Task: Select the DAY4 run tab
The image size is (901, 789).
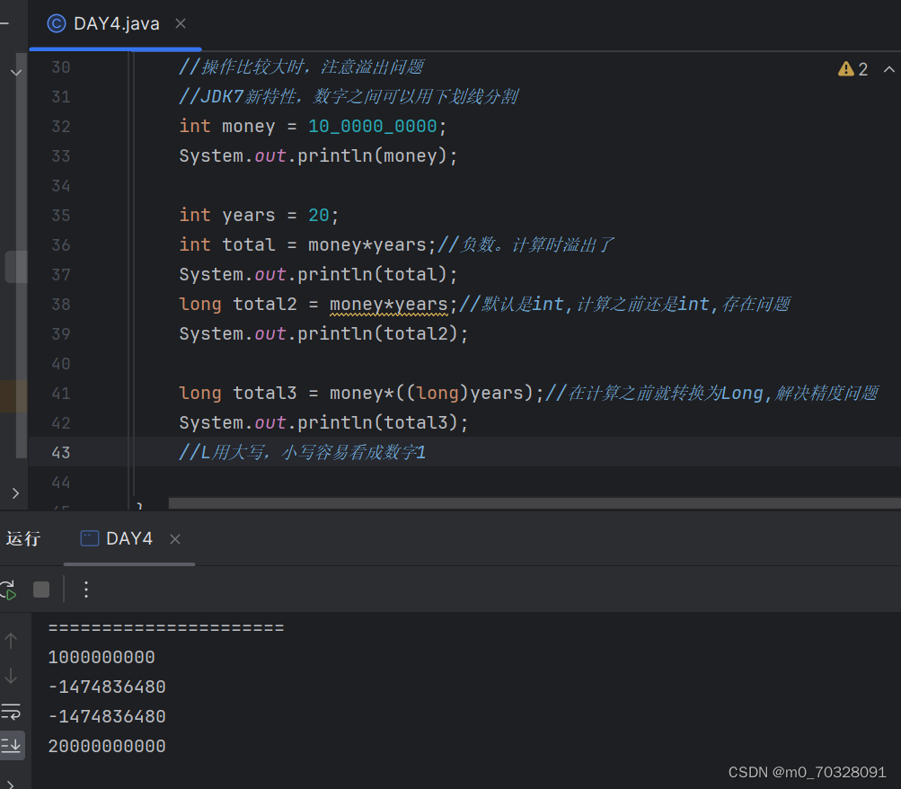Action: (x=126, y=537)
